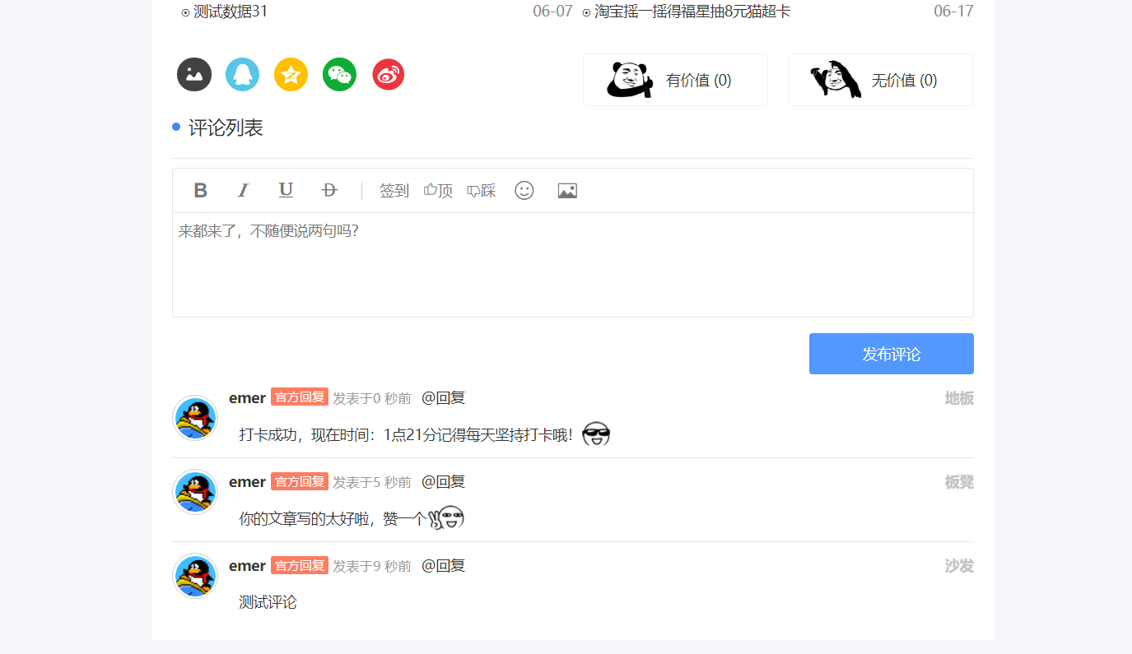Toggle strikethrough formatting in comment editor
Image resolution: width=1132 pixels, height=654 pixels.
329,191
